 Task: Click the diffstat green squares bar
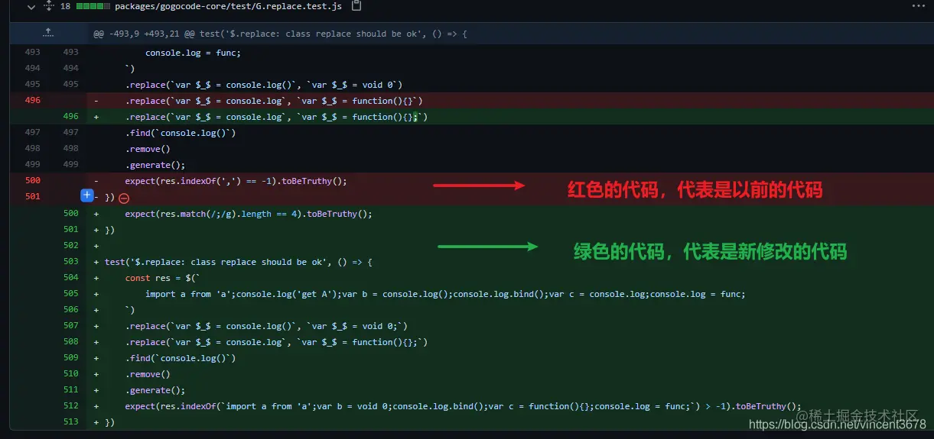pos(93,6)
